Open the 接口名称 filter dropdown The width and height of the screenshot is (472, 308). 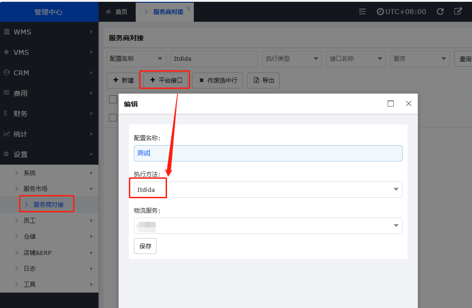356,59
